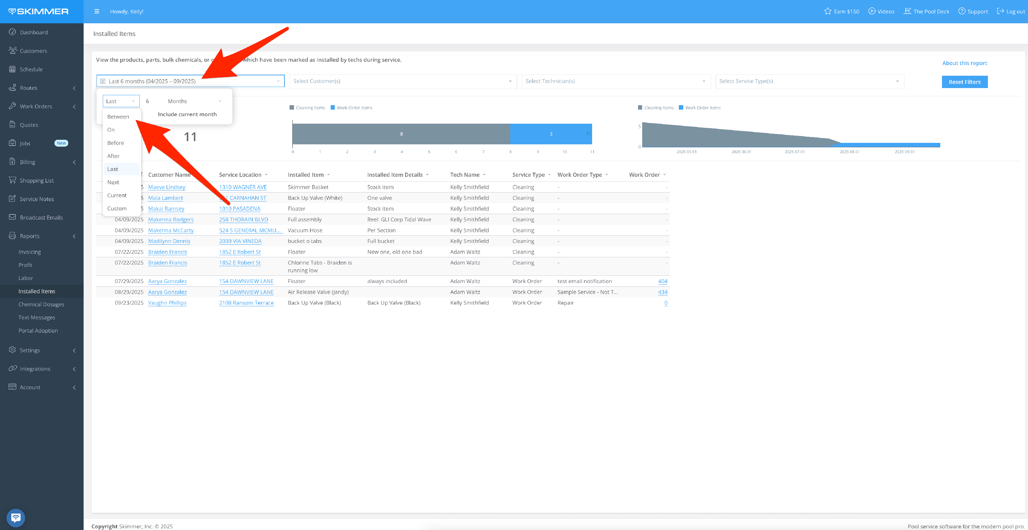1028x530 pixels.
Task: Choose Between from the date options list
Action: coord(118,116)
